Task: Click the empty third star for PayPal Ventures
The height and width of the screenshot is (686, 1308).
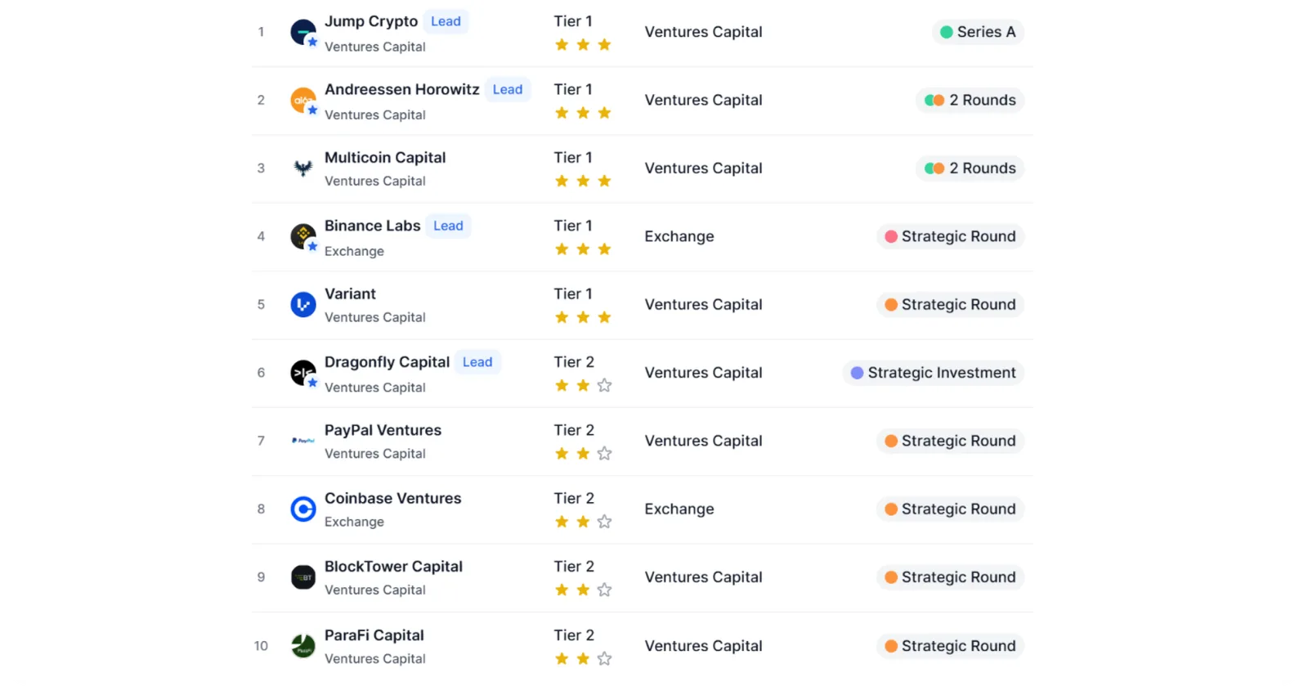Action: pos(604,453)
